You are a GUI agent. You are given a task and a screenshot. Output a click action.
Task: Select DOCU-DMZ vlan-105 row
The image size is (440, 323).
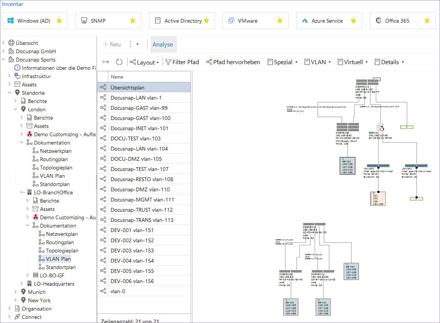pos(144,159)
